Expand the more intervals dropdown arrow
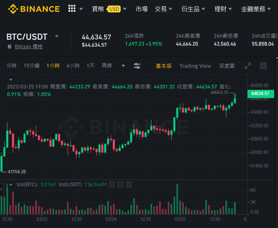The image size is (278, 228). 123,66
